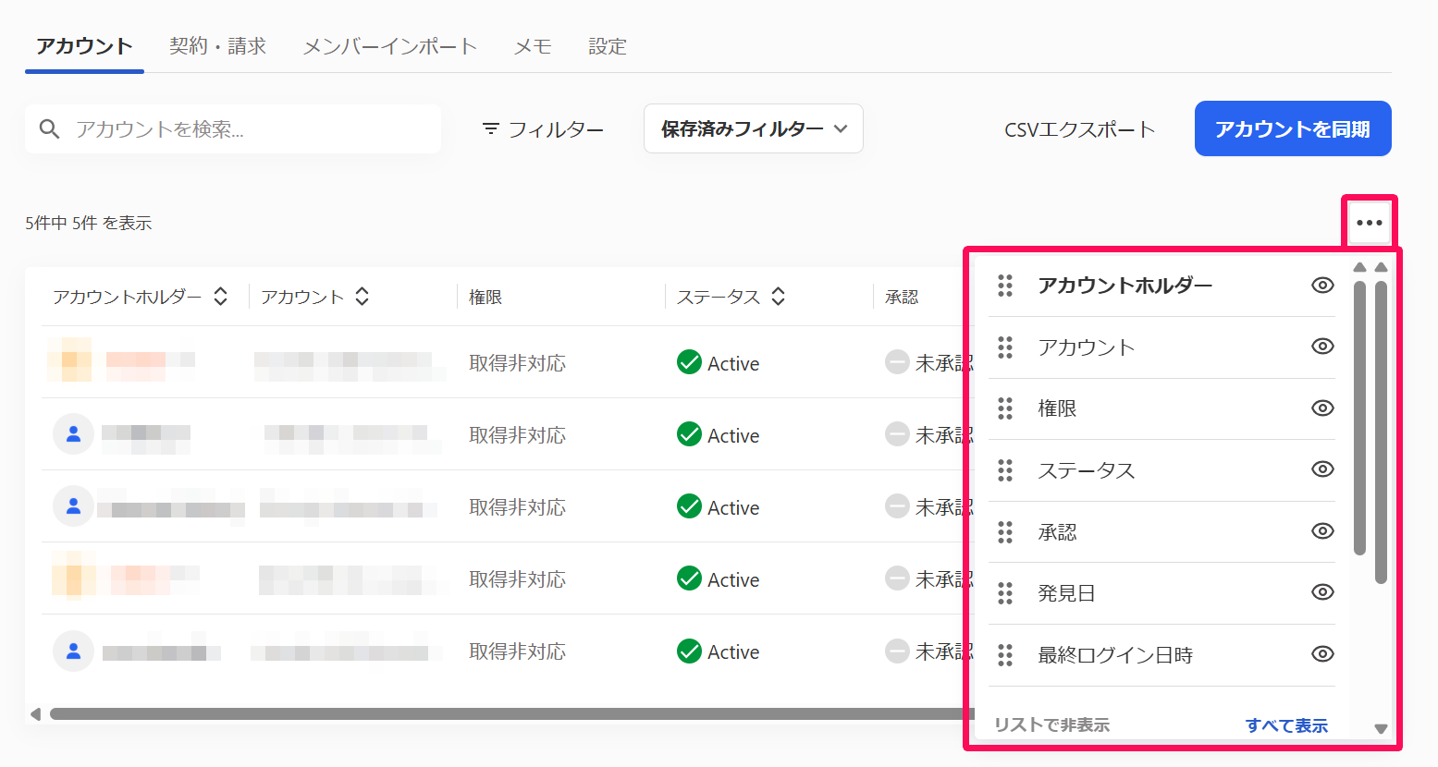Click the フィルター button label
The width and height of the screenshot is (1438, 767).
click(x=556, y=129)
